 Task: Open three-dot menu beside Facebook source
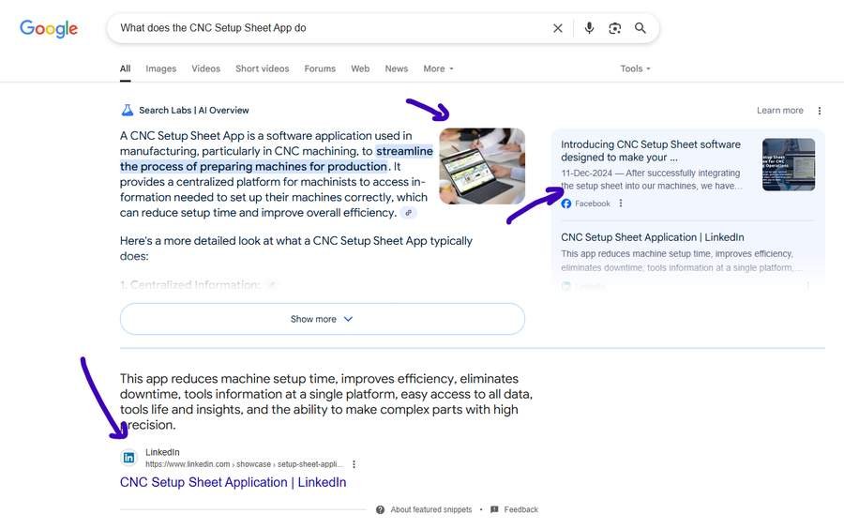pos(621,203)
